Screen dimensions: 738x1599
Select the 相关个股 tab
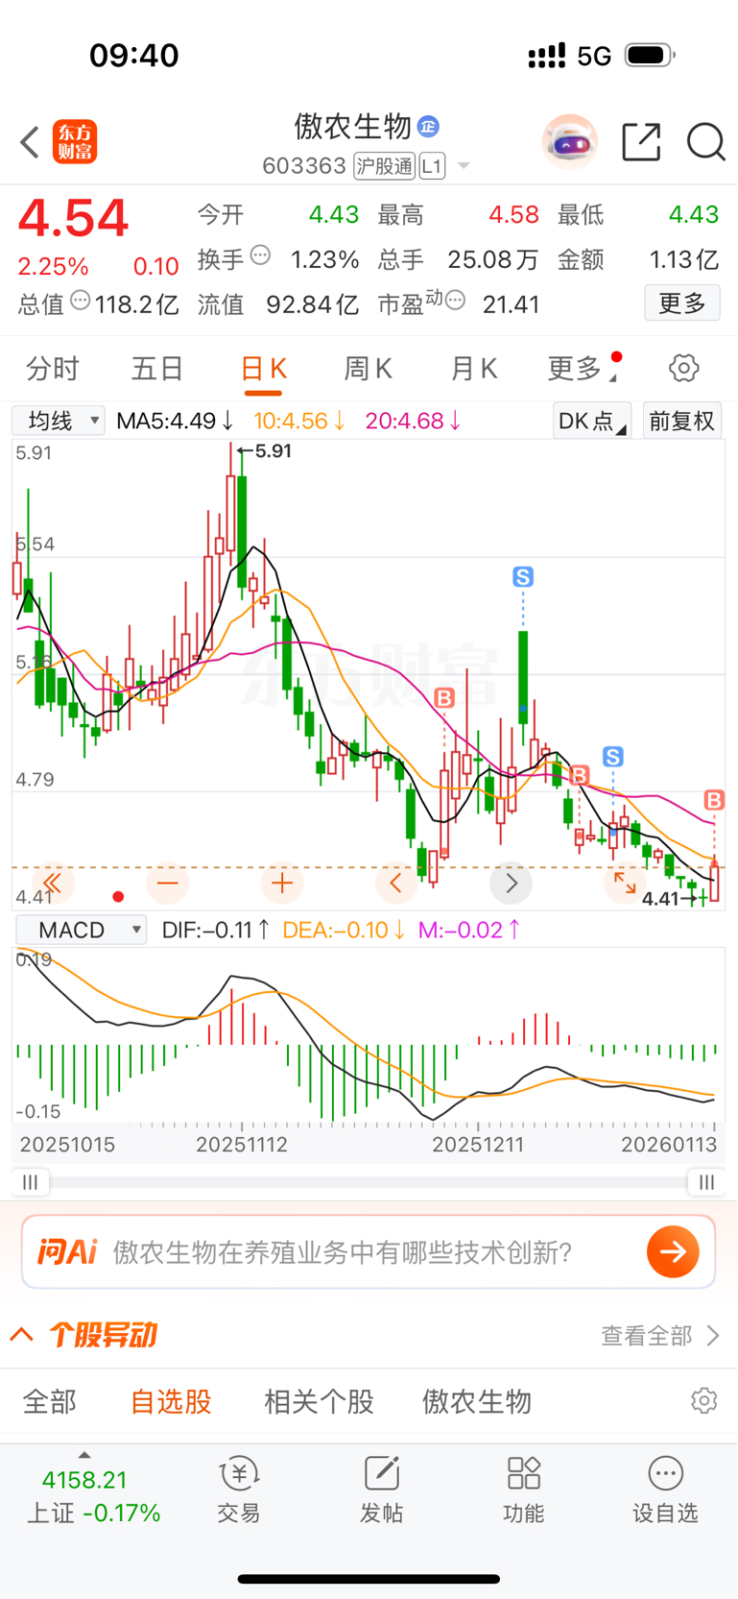[x=320, y=1401]
